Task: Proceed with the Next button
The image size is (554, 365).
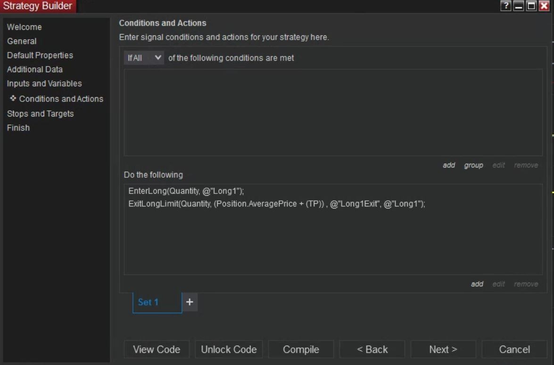Action: [x=443, y=349]
